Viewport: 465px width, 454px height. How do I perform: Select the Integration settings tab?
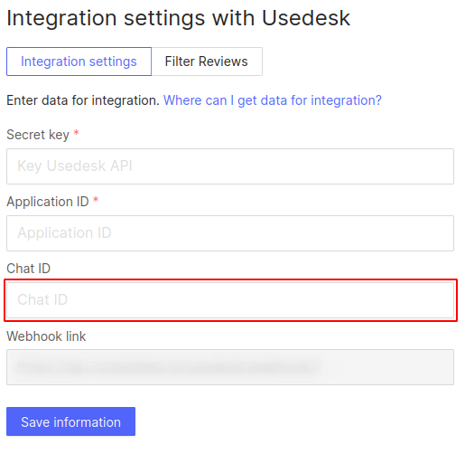79,61
